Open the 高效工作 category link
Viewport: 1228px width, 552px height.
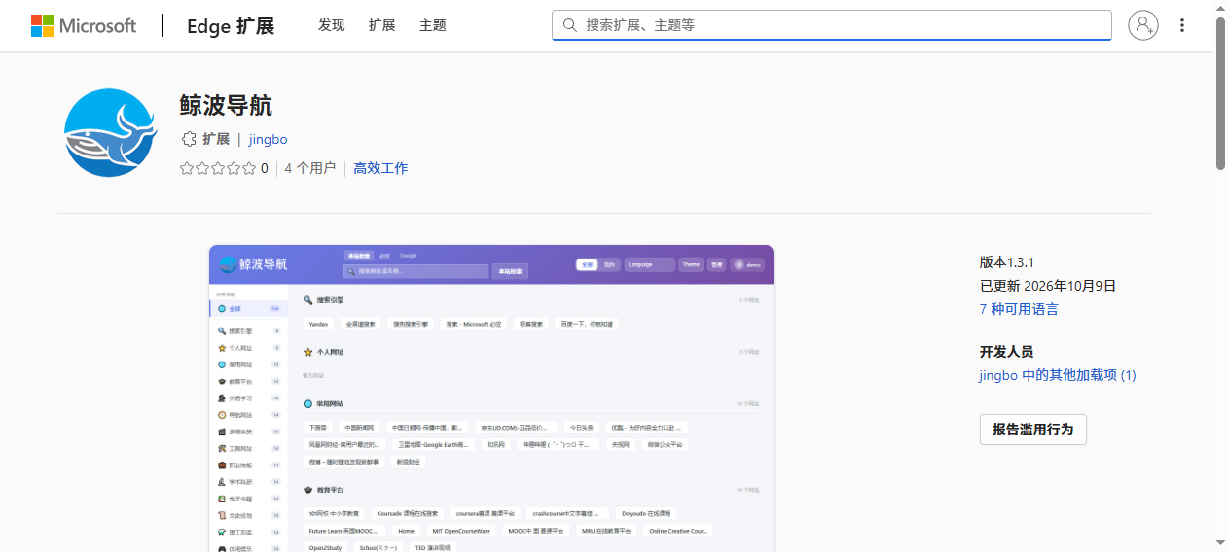tap(380, 168)
